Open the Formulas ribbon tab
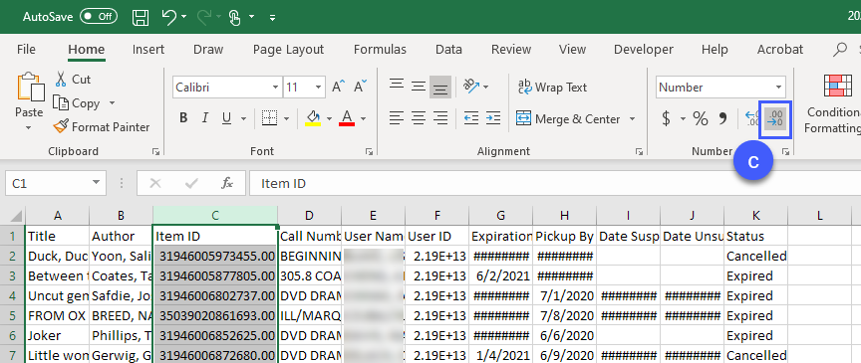This screenshot has width=861, height=363. coord(380,50)
